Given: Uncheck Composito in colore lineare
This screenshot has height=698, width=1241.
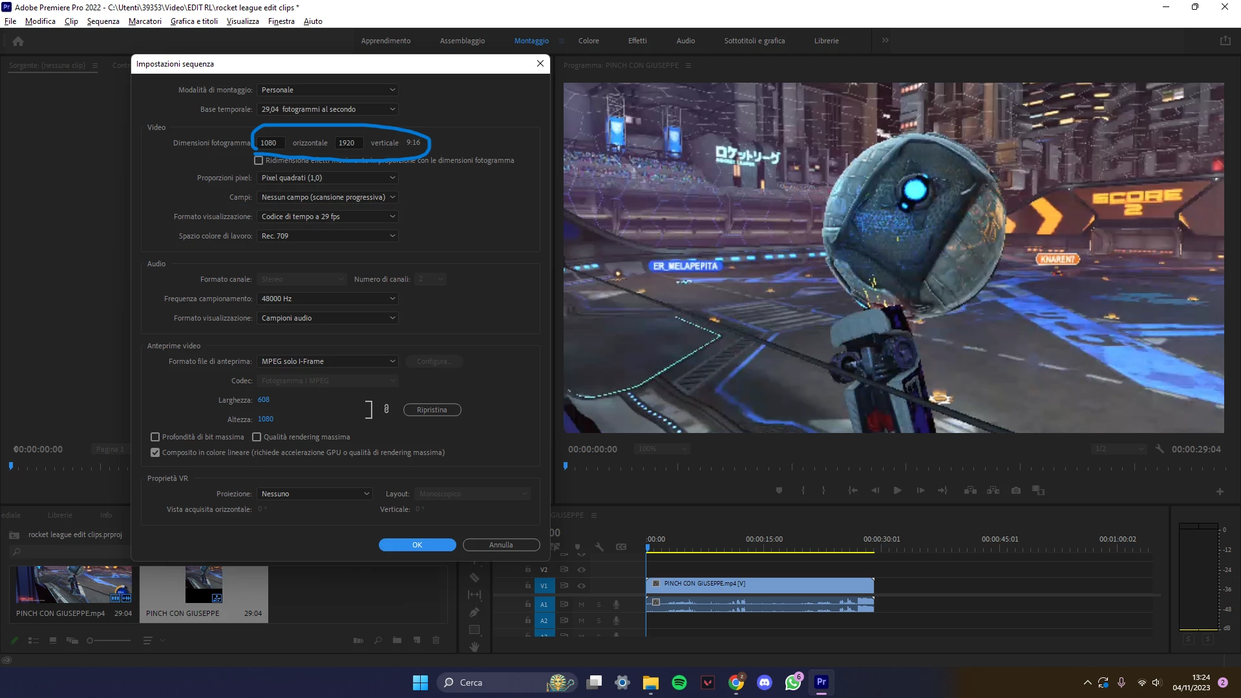Looking at the screenshot, I should 155,452.
